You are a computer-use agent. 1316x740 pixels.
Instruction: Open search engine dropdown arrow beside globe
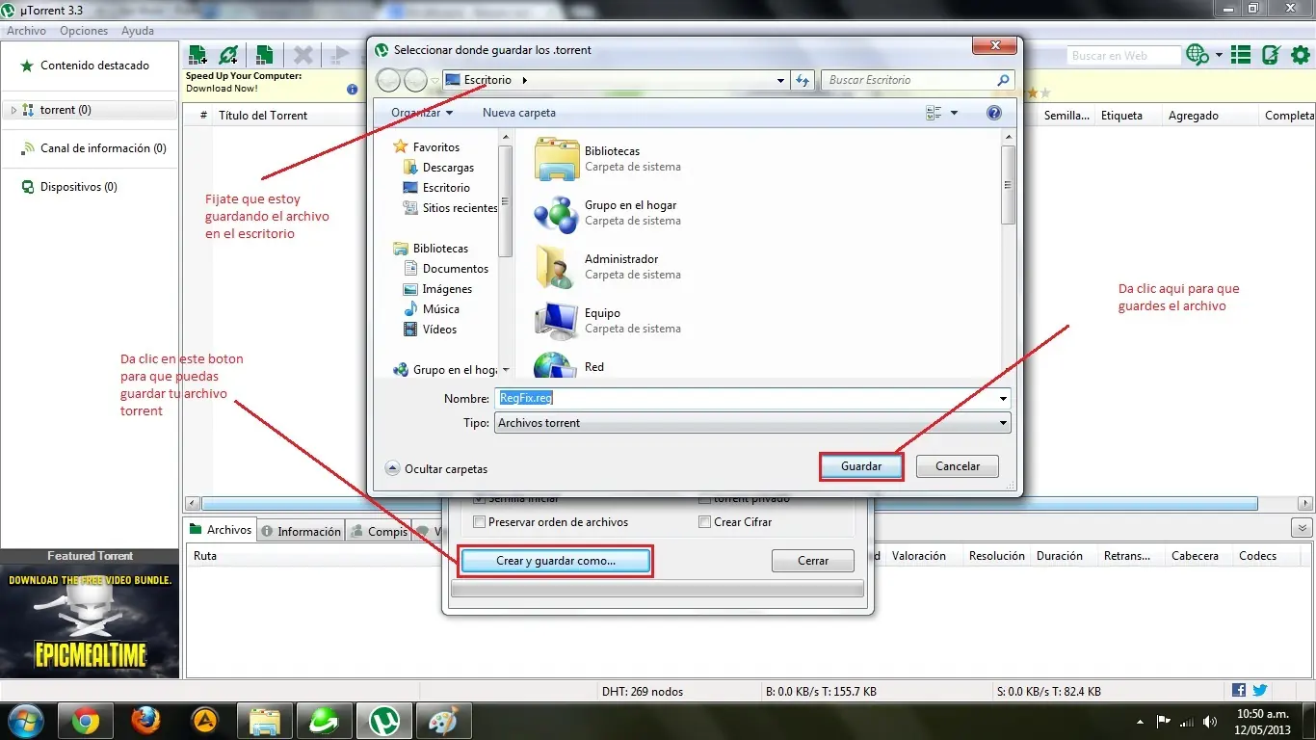(x=1219, y=55)
